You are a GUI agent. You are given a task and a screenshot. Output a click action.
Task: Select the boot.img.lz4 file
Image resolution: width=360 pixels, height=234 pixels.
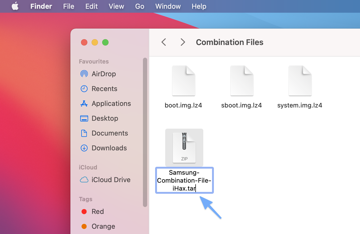pos(183,81)
